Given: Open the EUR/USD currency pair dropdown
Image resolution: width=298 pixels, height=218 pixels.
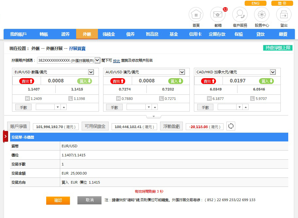Looking at the screenshot, I should (x=91, y=72).
